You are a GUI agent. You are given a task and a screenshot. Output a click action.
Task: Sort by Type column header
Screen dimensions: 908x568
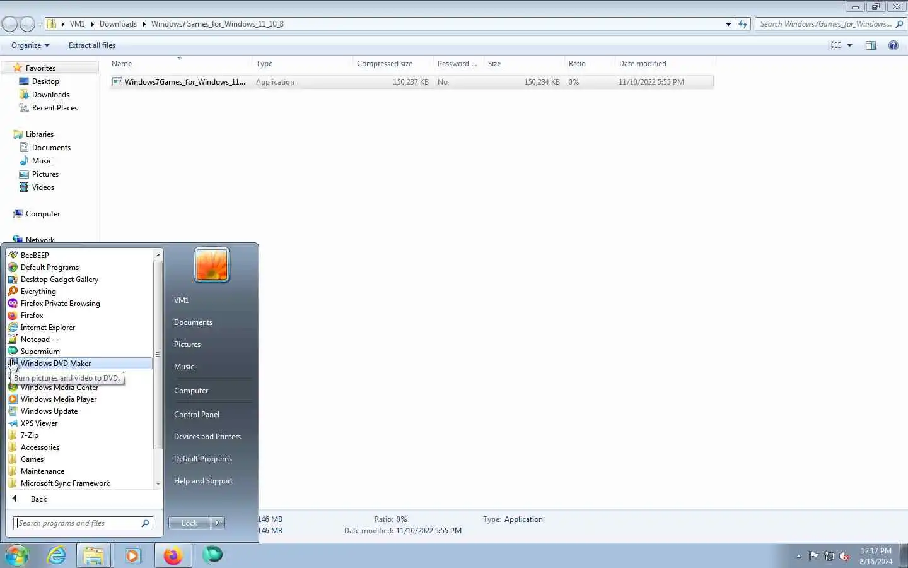pos(302,63)
